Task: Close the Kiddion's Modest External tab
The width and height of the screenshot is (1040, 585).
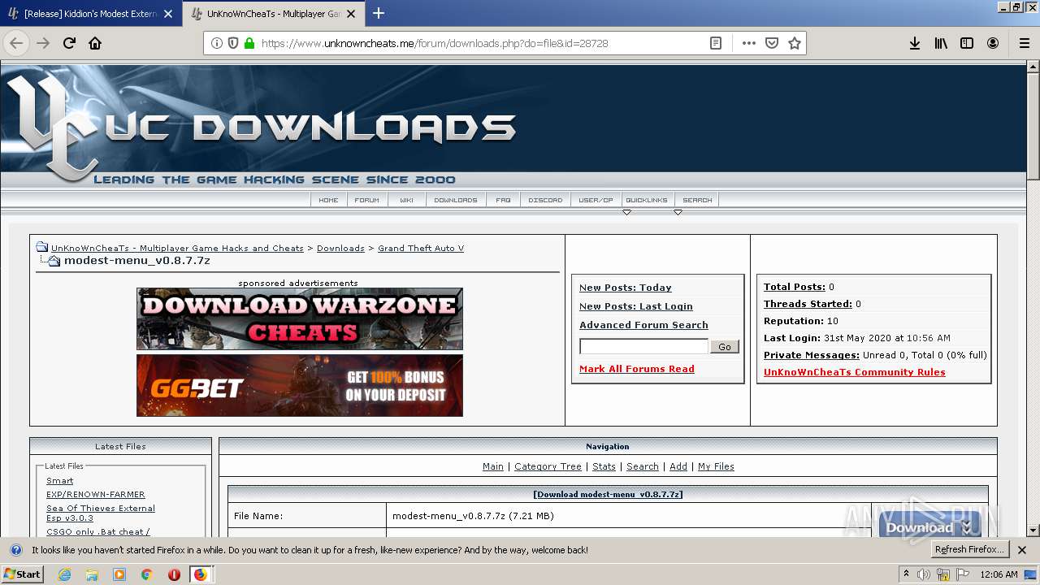Action: [168, 14]
